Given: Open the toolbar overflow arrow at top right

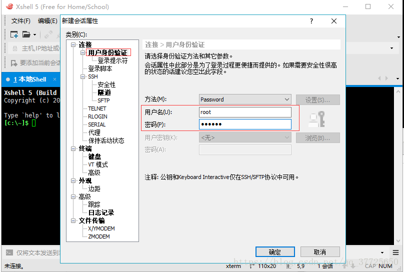Looking at the screenshot, I should (398, 37).
